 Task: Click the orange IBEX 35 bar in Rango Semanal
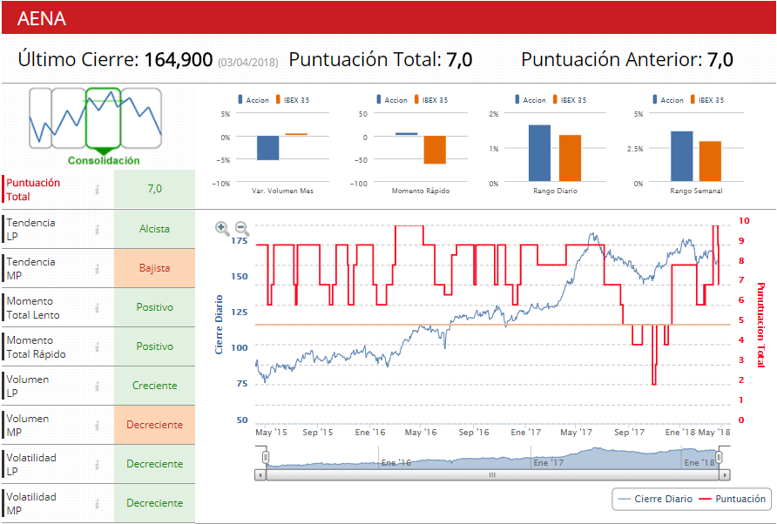(x=710, y=161)
